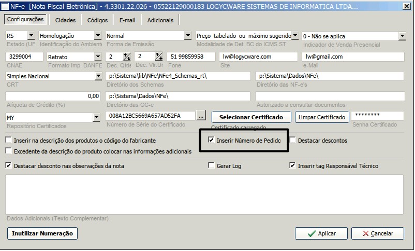Switch to the Cidades tab

pyautogui.click(x=66, y=20)
